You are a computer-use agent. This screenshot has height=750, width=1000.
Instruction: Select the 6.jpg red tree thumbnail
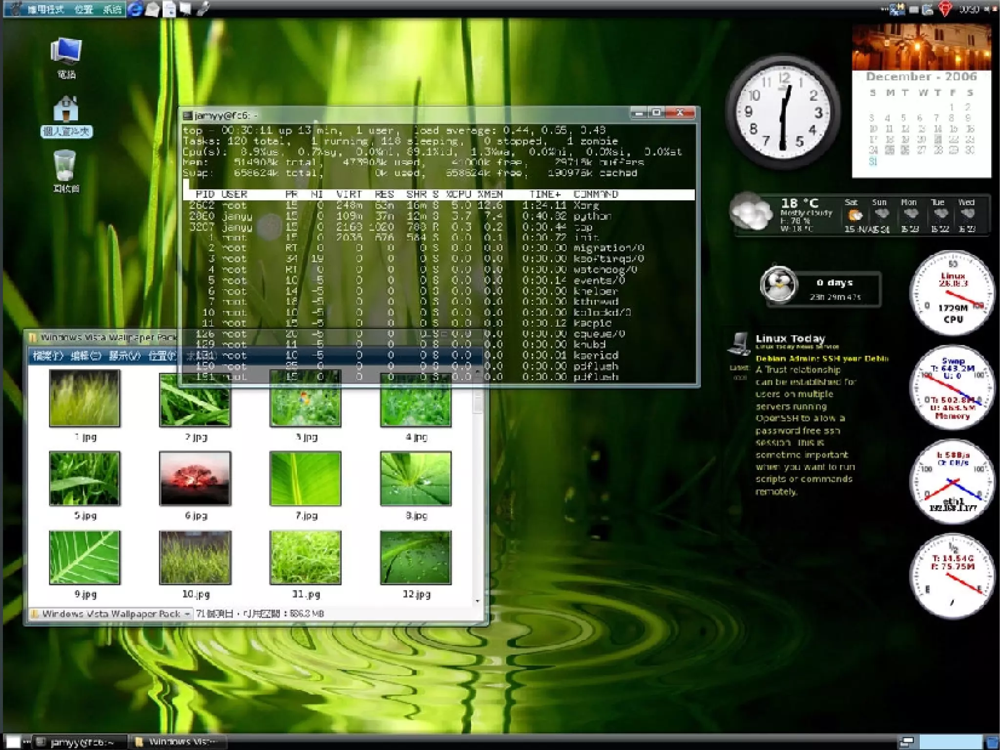195,478
